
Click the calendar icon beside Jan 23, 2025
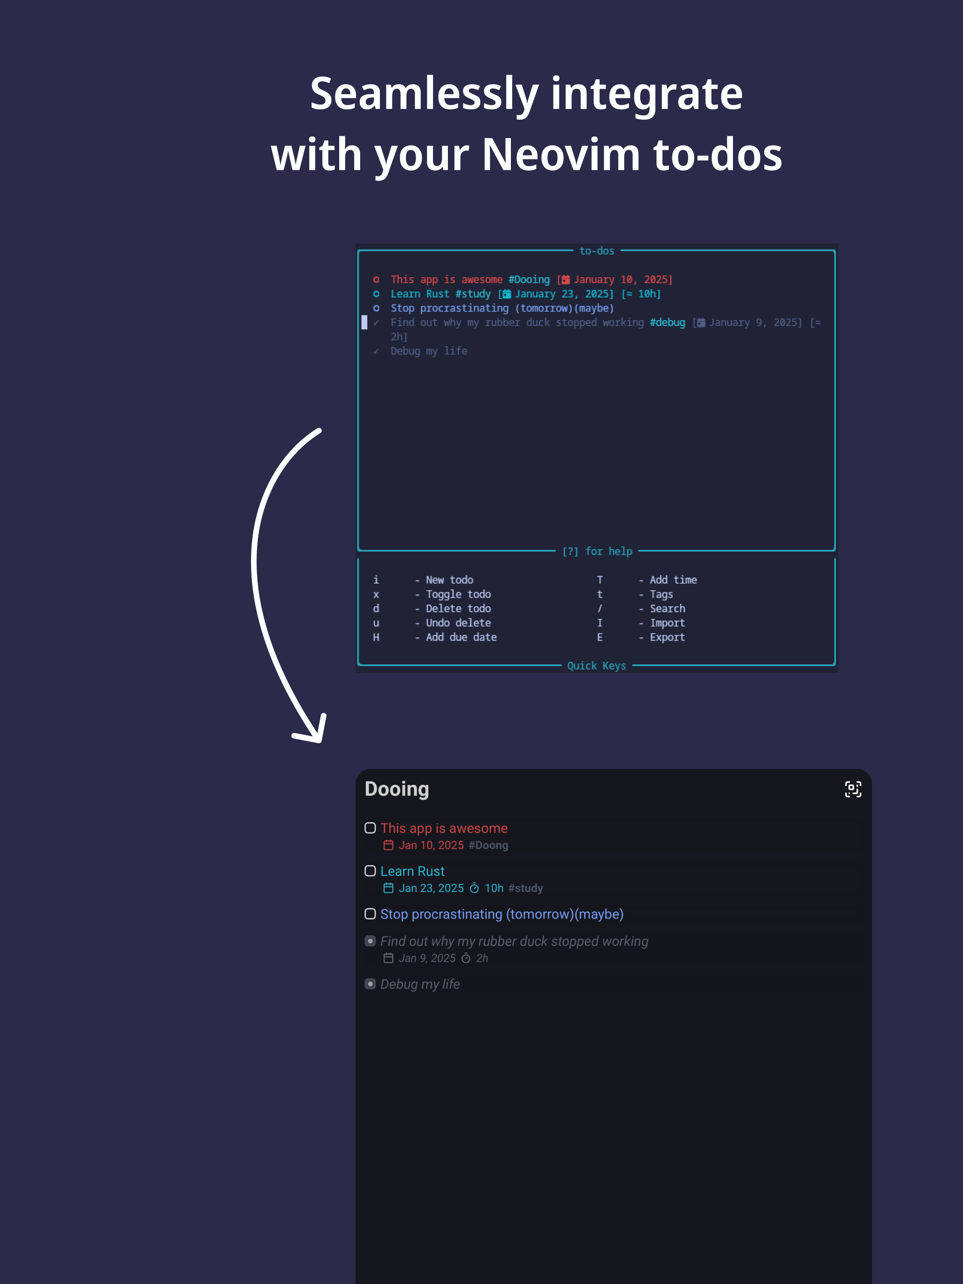pos(388,888)
